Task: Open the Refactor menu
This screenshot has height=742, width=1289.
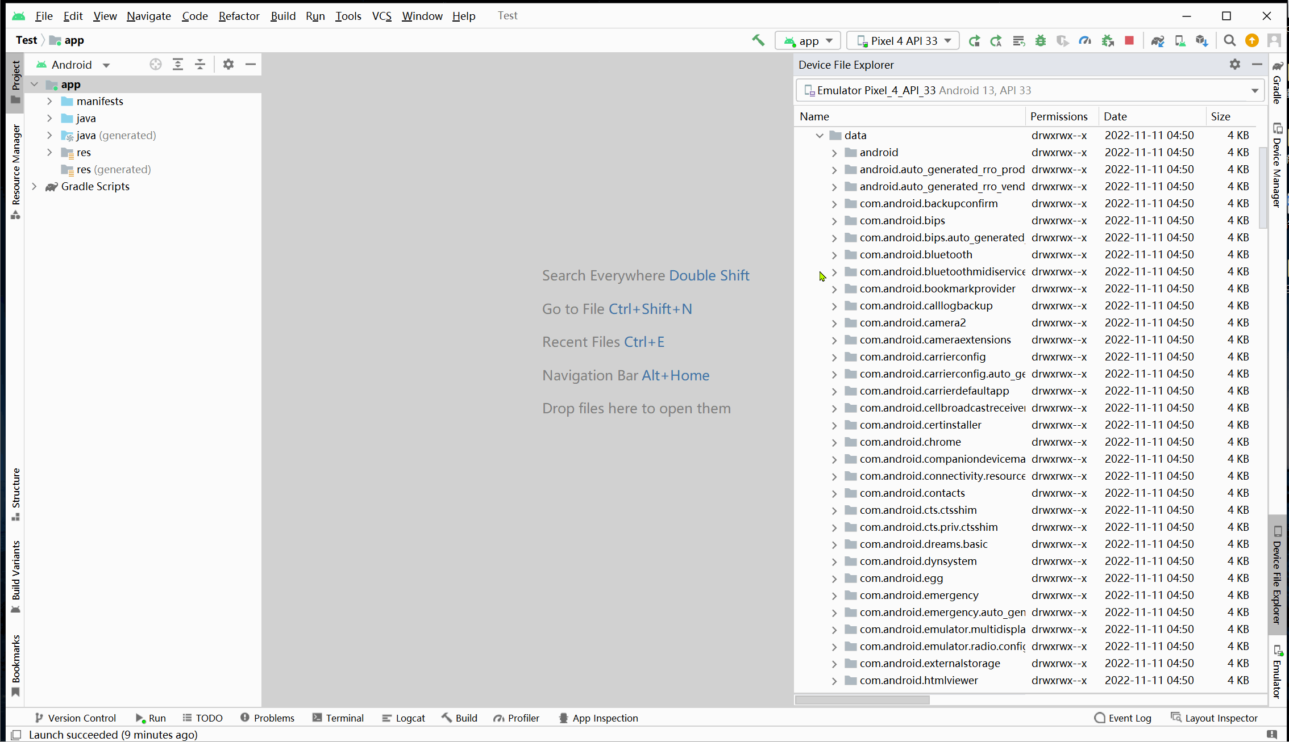Action: pos(239,16)
